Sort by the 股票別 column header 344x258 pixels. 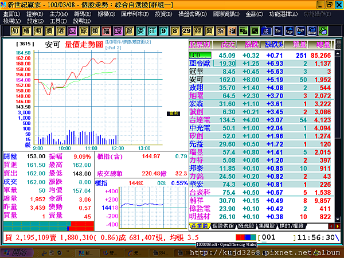200,45
